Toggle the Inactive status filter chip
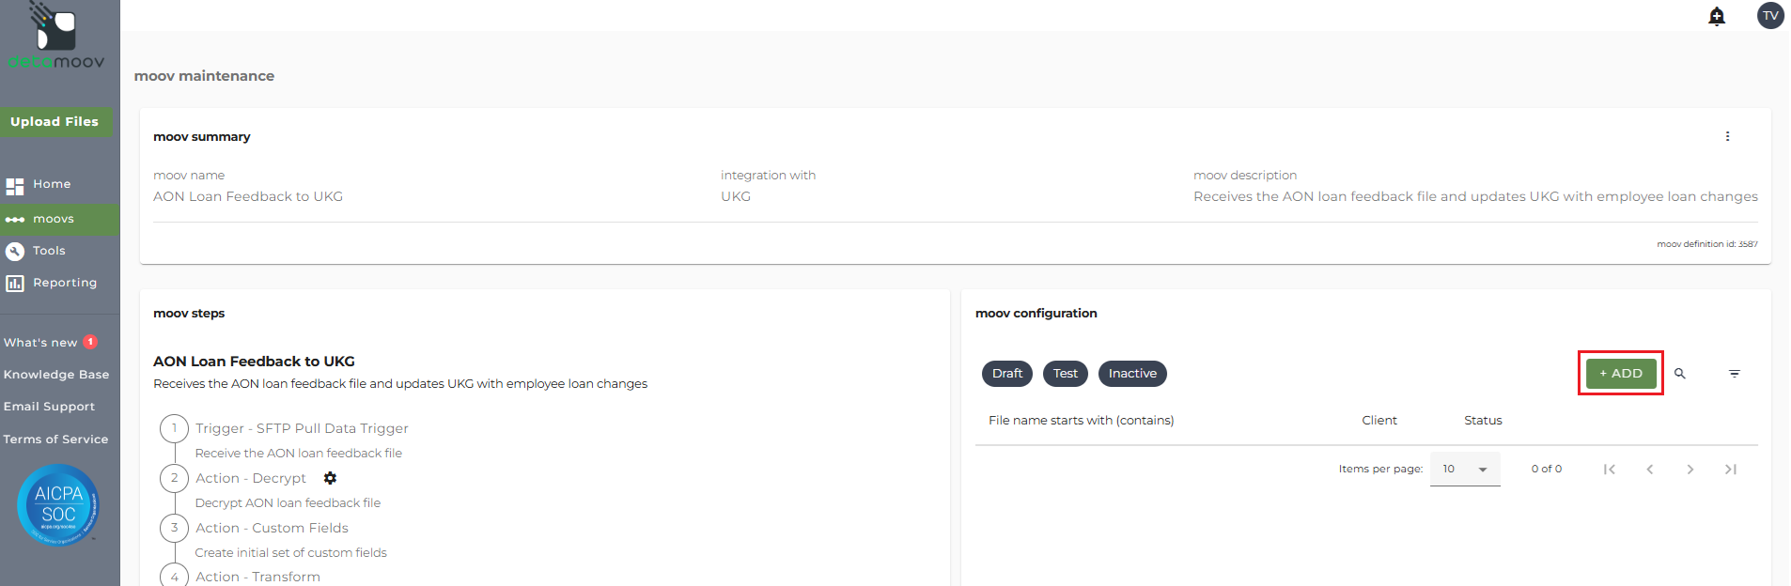 tap(1132, 374)
